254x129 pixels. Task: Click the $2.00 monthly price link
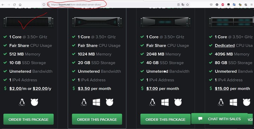[x=16, y=89]
